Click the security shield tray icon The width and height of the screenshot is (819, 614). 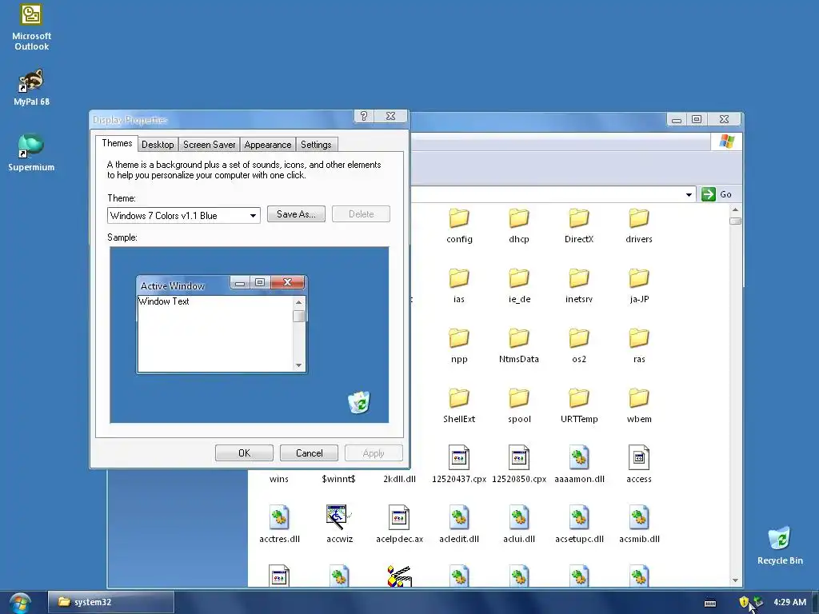tap(744, 602)
